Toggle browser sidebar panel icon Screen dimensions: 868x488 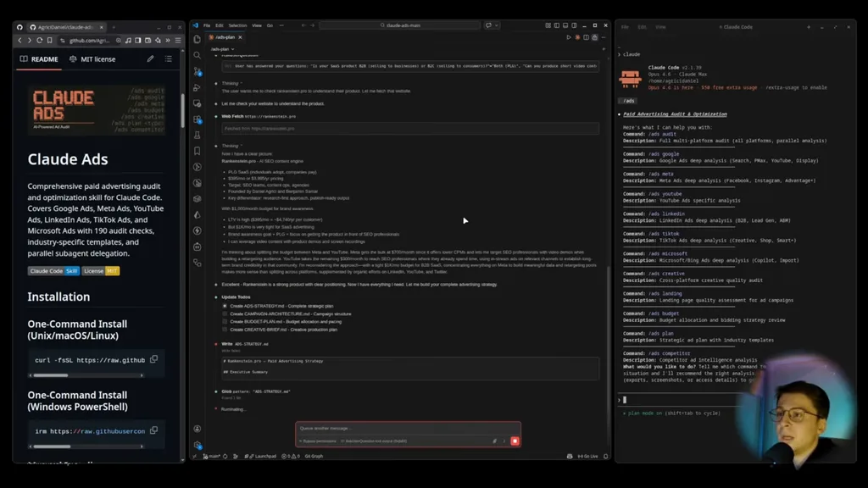pyautogui.click(x=138, y=41)
